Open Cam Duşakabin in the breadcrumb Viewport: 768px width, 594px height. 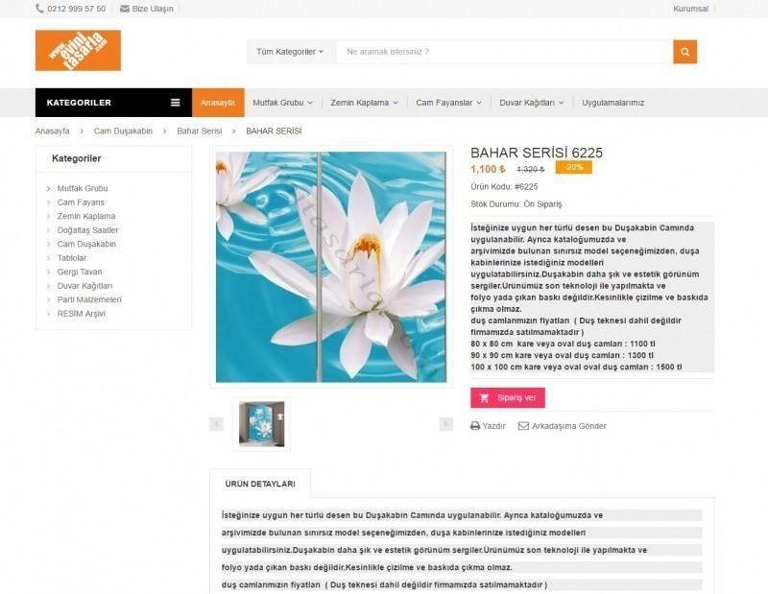(x=123, y=131)
